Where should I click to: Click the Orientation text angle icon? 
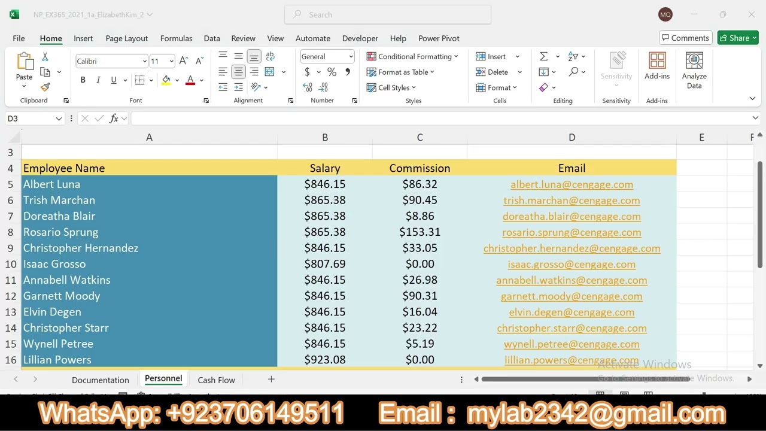click(256, 87)
